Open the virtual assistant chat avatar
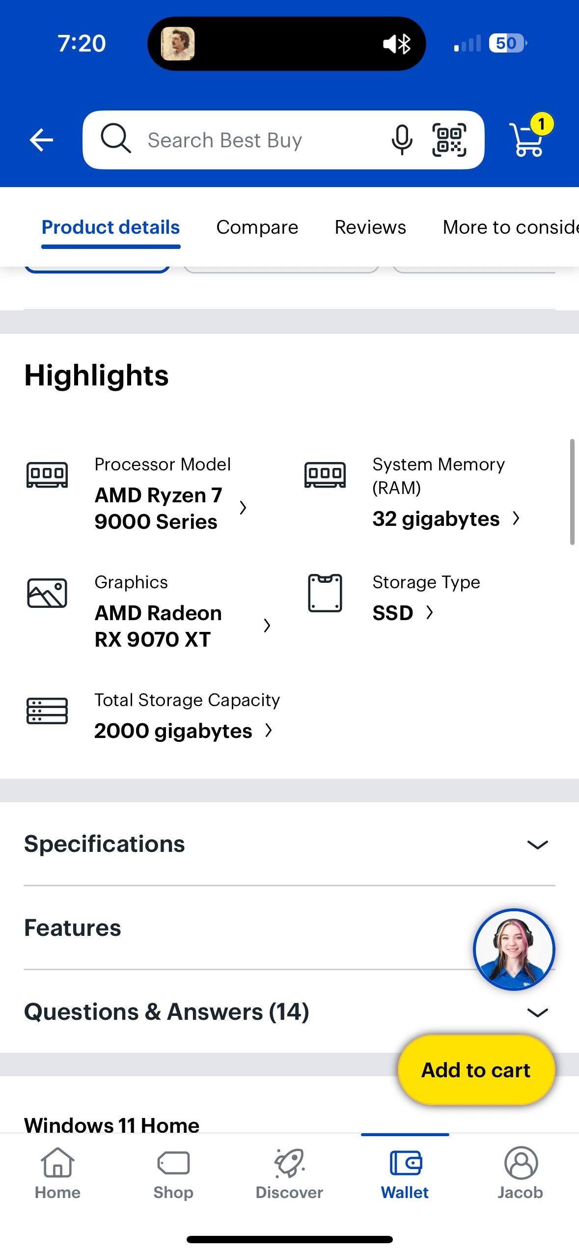The image size is (579, 1255). [x=514, y=949]
